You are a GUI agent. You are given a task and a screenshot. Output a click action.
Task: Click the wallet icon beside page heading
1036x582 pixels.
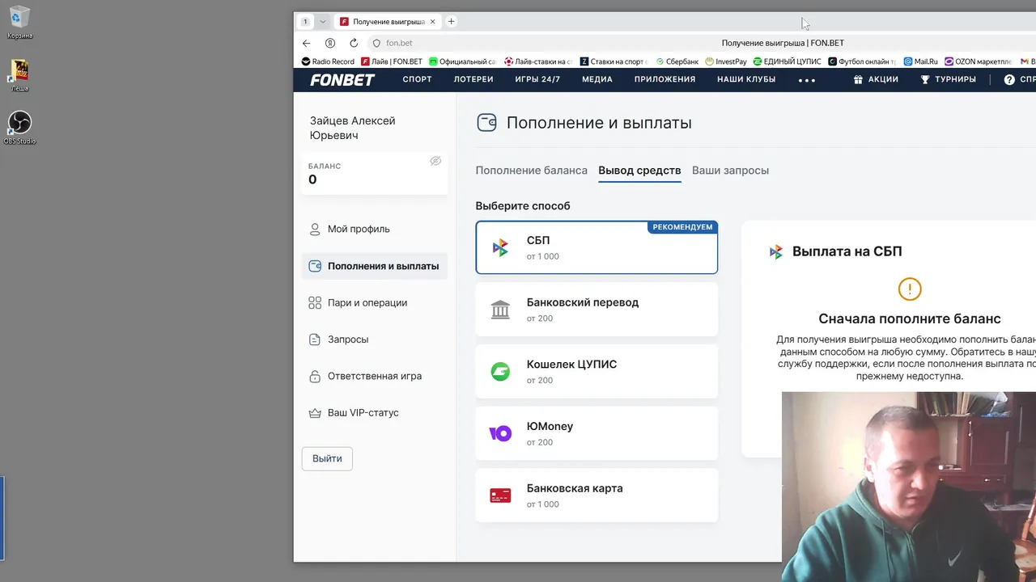click(486, 123)
